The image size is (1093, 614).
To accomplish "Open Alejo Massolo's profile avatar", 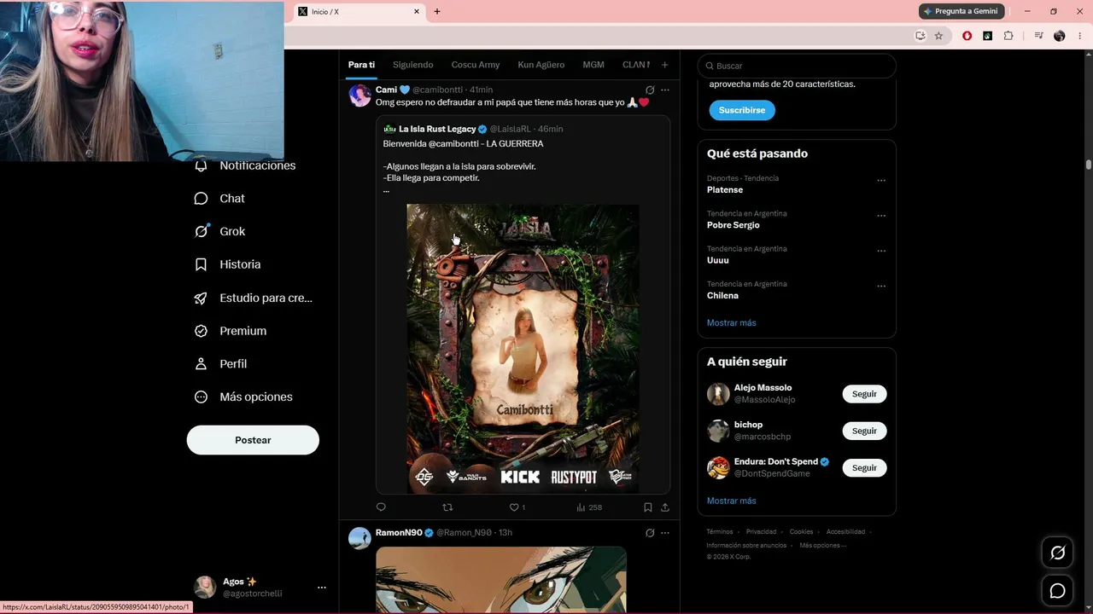I will (x=718, y=394).
